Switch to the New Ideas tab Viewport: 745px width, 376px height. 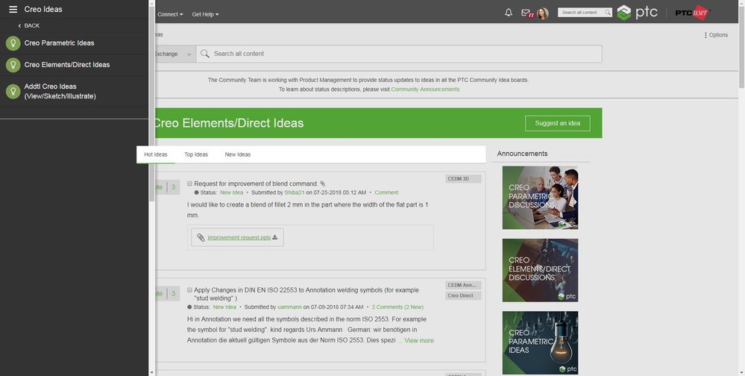(238, 154)
